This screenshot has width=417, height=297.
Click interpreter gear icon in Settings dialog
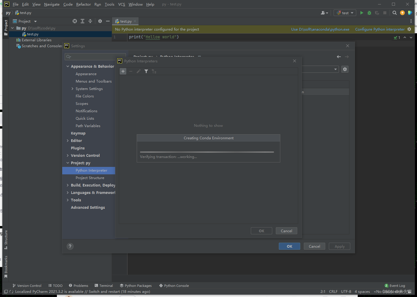coord(345,69)
